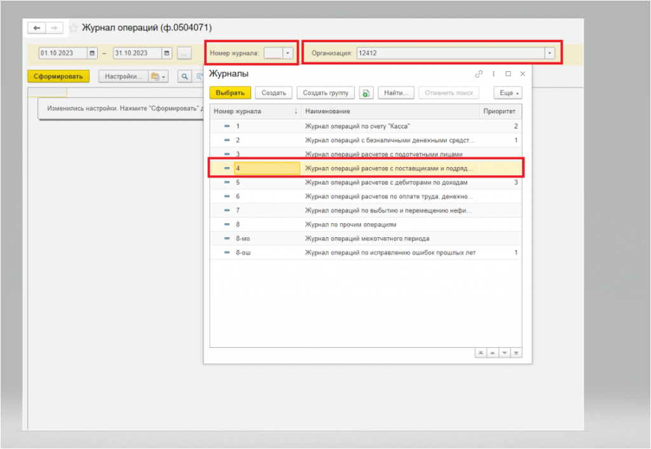Expand the Номер журнала dropdown
The width and height of the screenshot is (651, 449).
point(288,53)
